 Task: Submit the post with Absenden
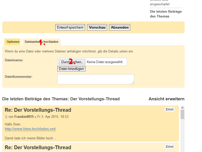120,27
